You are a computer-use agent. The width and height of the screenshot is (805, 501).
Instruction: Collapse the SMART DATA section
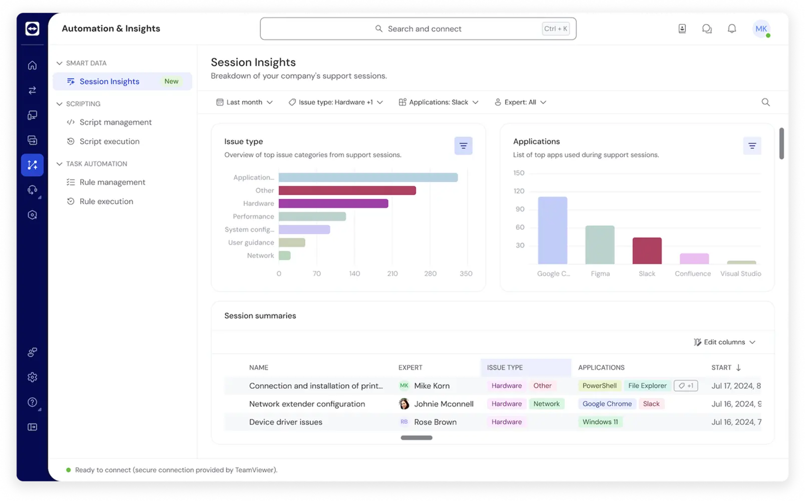[x=60, y=63]
